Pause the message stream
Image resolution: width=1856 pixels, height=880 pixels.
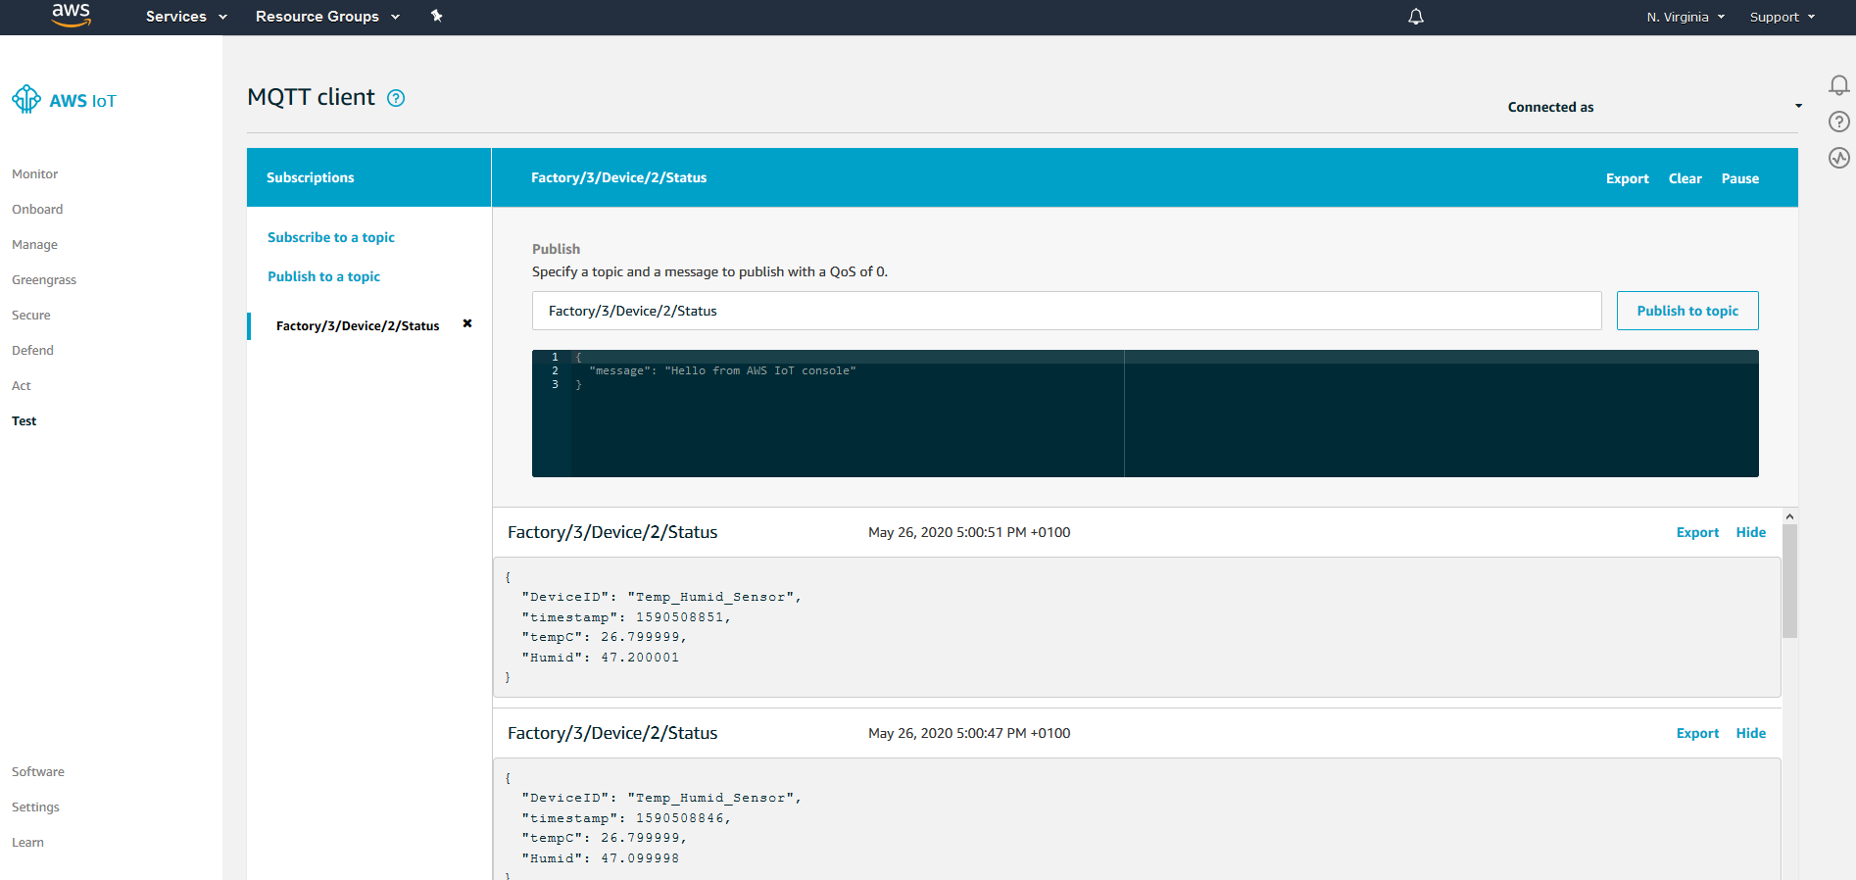(x=1739, y=178)
